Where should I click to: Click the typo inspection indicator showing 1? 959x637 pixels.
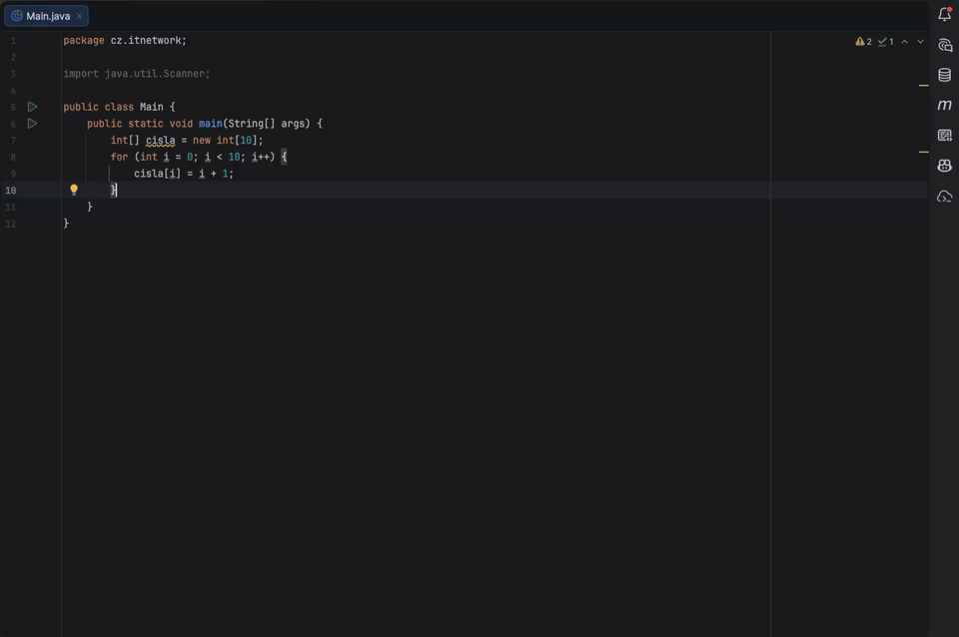[885, 41]
